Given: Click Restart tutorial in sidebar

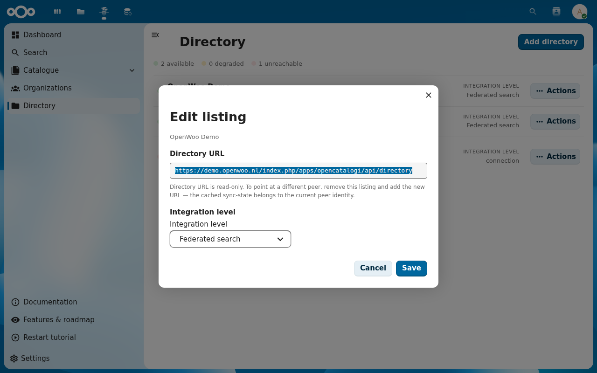Looking at the screenshot, I should [74, 338].
